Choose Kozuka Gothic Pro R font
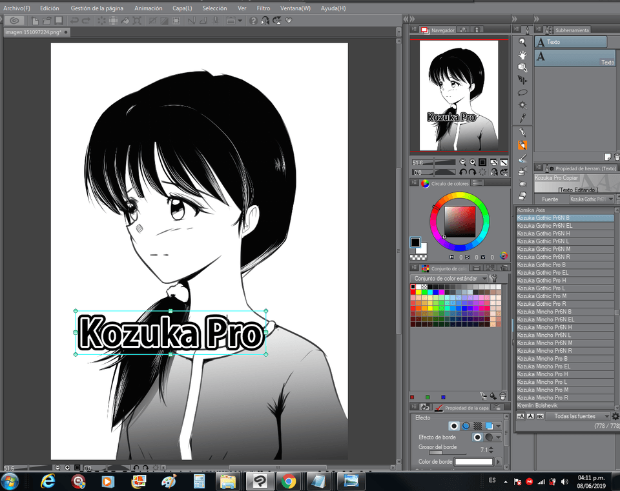Screen dimensions: 620x491 (x=565, y=304)
